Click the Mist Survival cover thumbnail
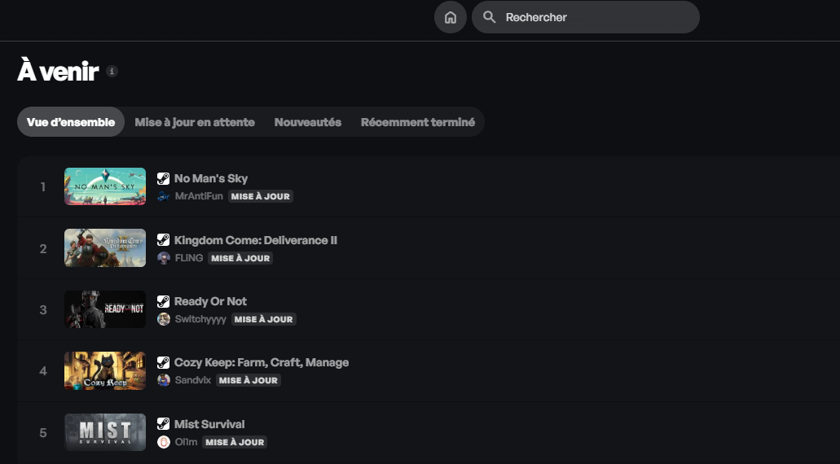 click(x=105, y=432)
